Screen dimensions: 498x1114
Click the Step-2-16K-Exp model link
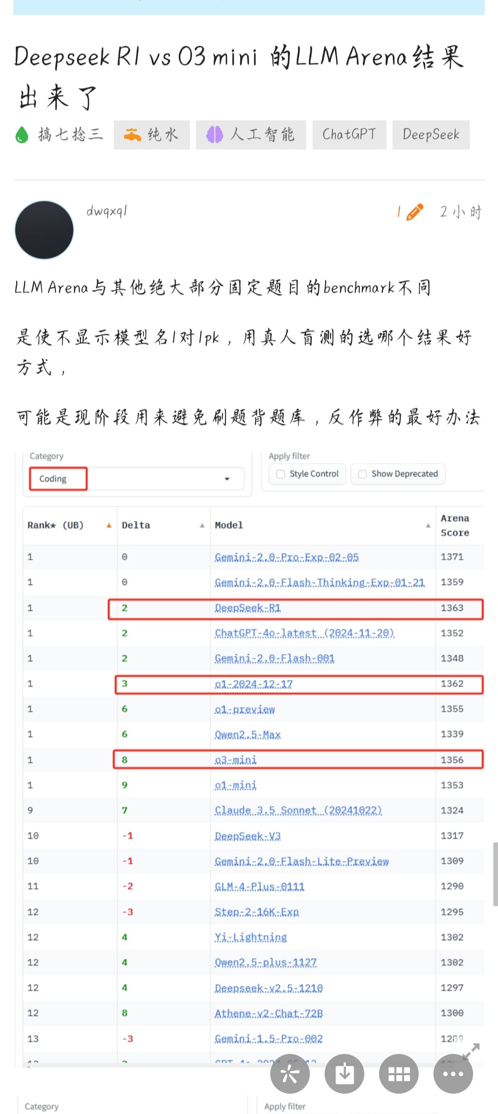tap(257, 912)
